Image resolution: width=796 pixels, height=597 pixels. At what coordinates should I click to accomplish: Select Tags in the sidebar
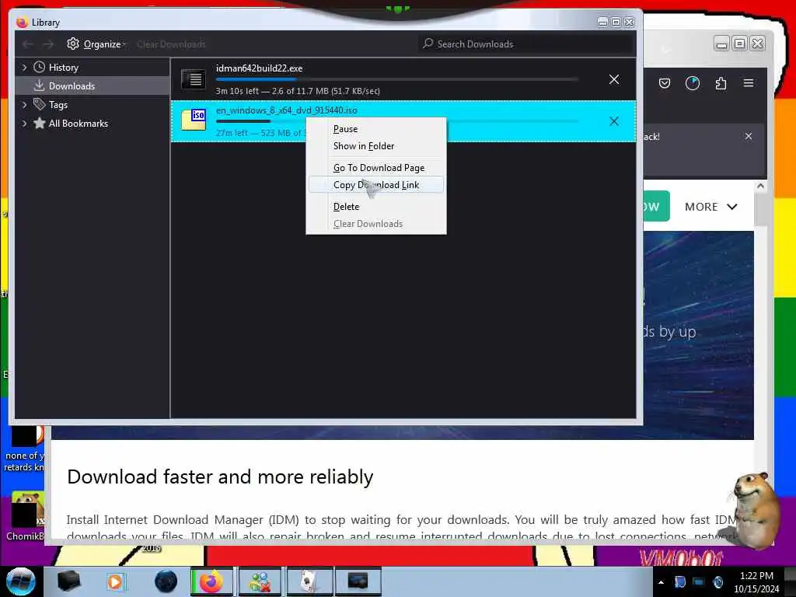pos(58,105)
